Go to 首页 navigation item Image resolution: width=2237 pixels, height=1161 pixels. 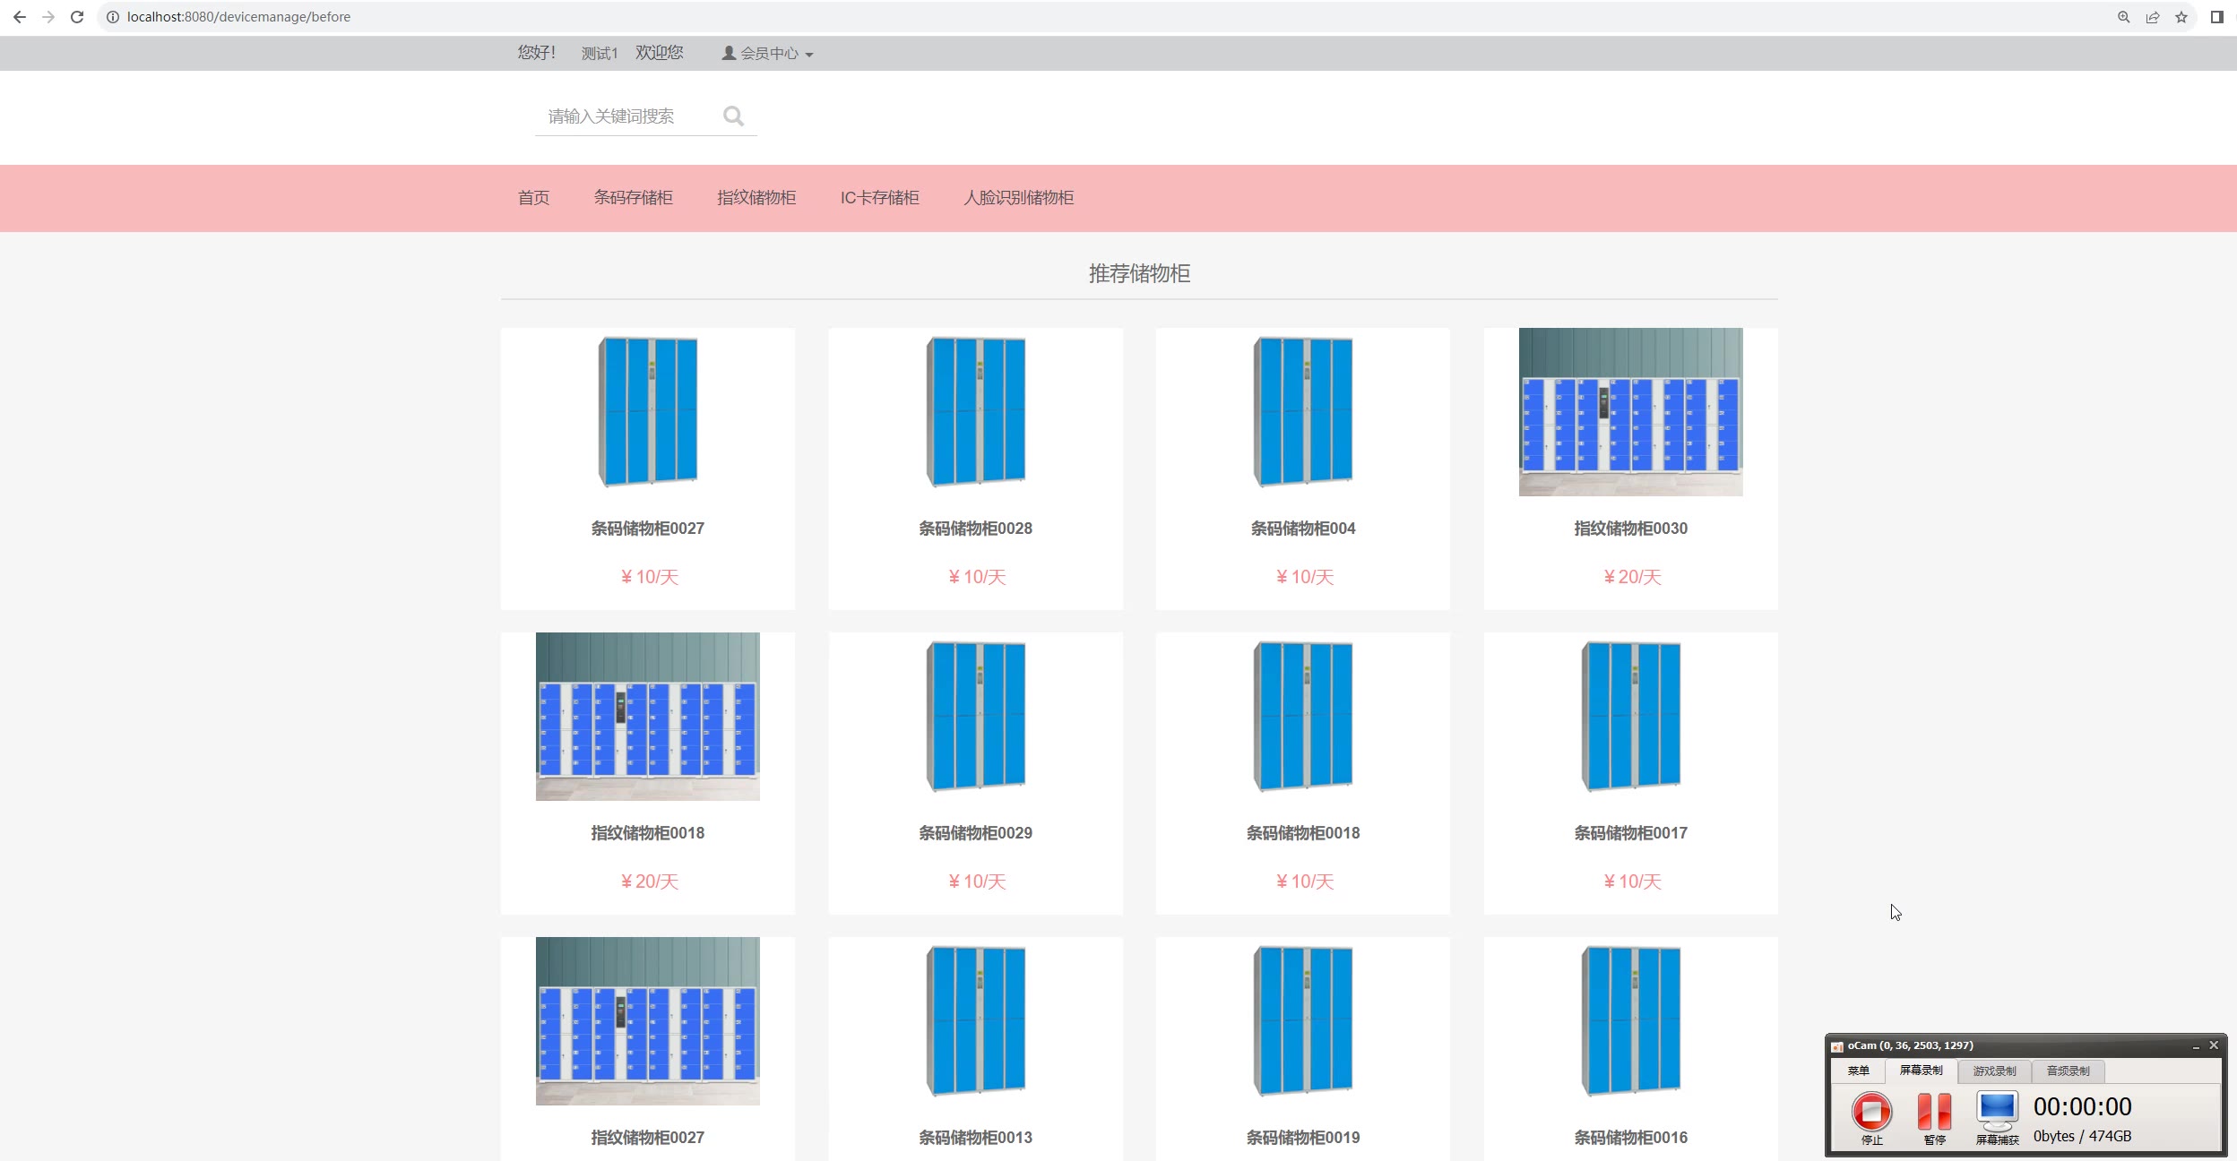pyautogui.click(x=533, y=198)
